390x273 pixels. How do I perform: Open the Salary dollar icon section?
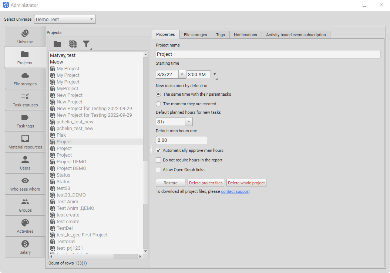pos(25,247)
